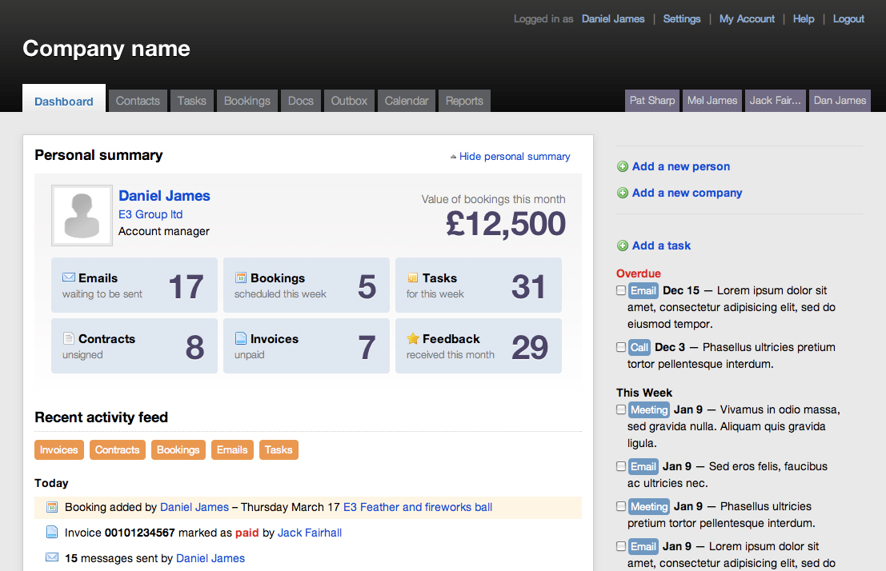
Task: Open Settings from the top header
Action: 681,18
